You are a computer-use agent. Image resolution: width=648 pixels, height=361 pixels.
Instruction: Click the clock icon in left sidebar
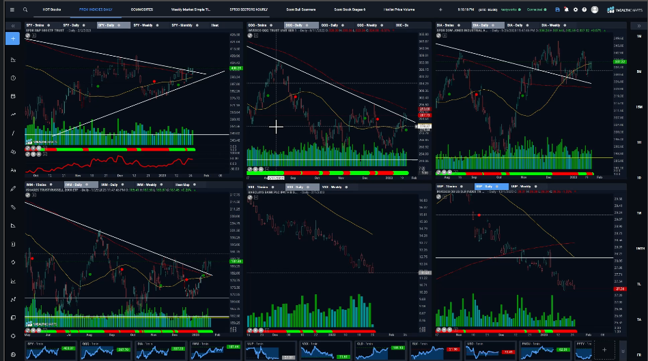13,78
